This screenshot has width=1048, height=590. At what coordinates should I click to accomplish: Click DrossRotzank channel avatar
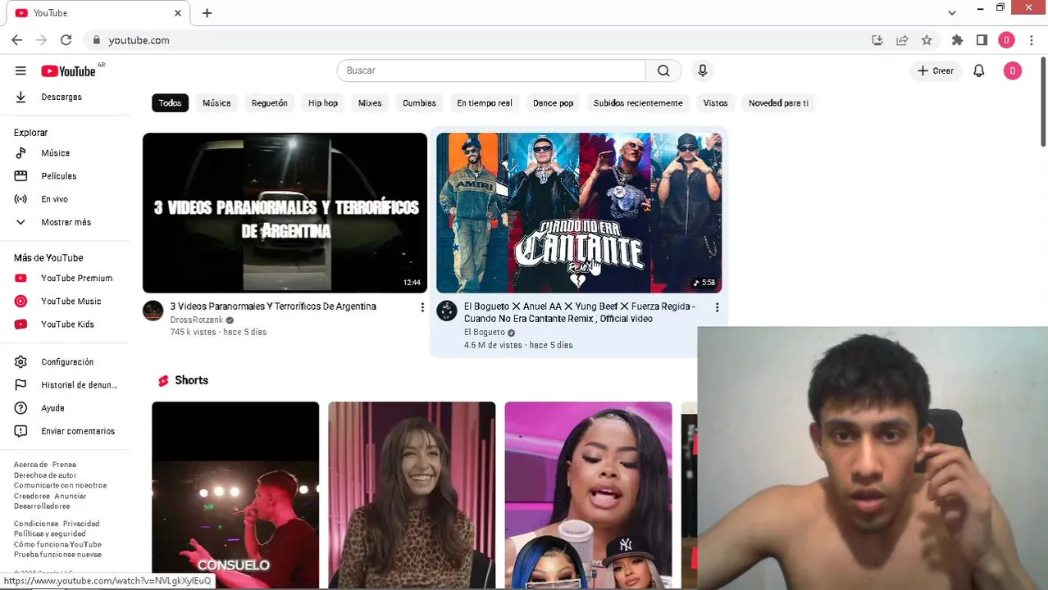coord(153,311)
